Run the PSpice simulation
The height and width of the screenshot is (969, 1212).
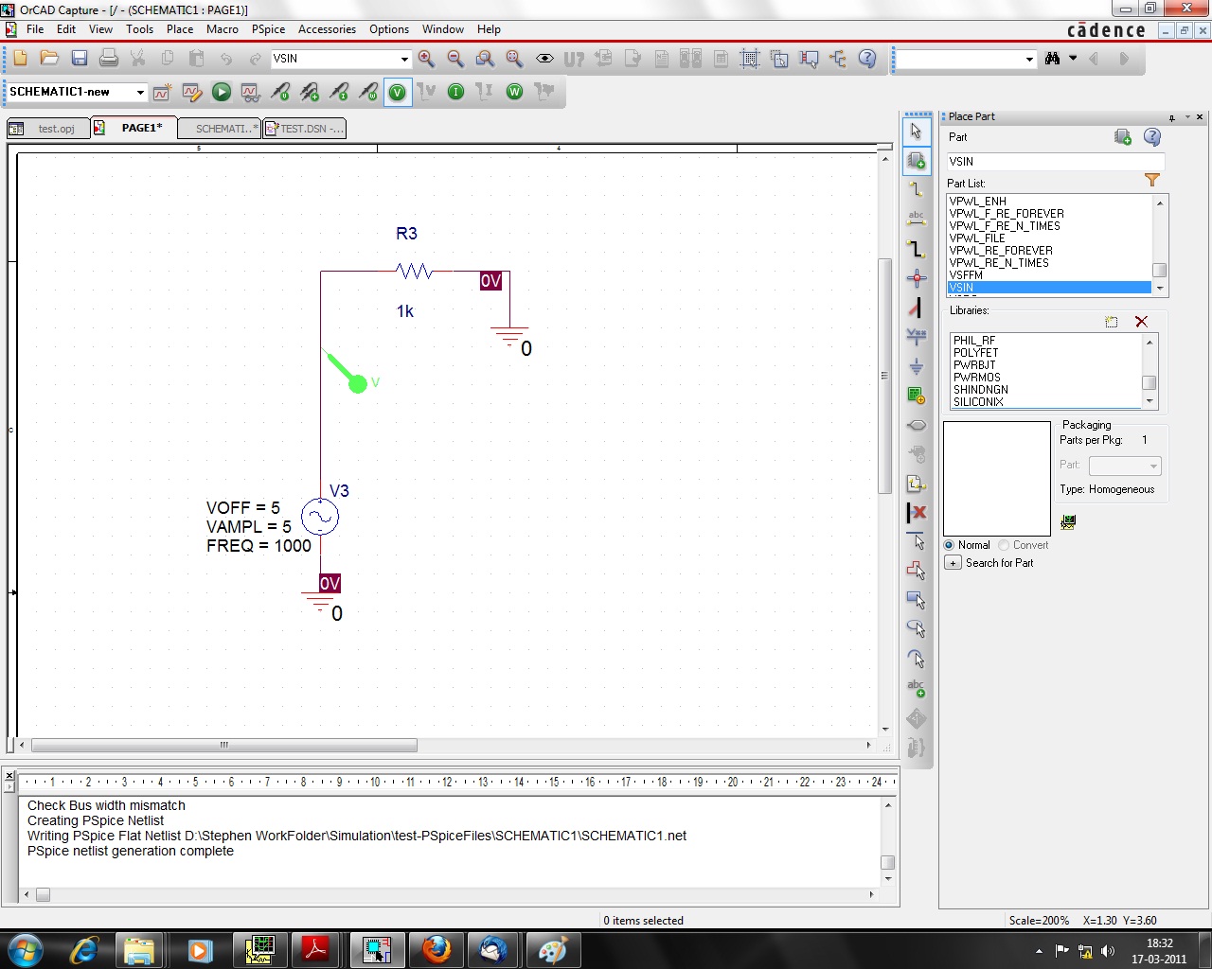222,92
